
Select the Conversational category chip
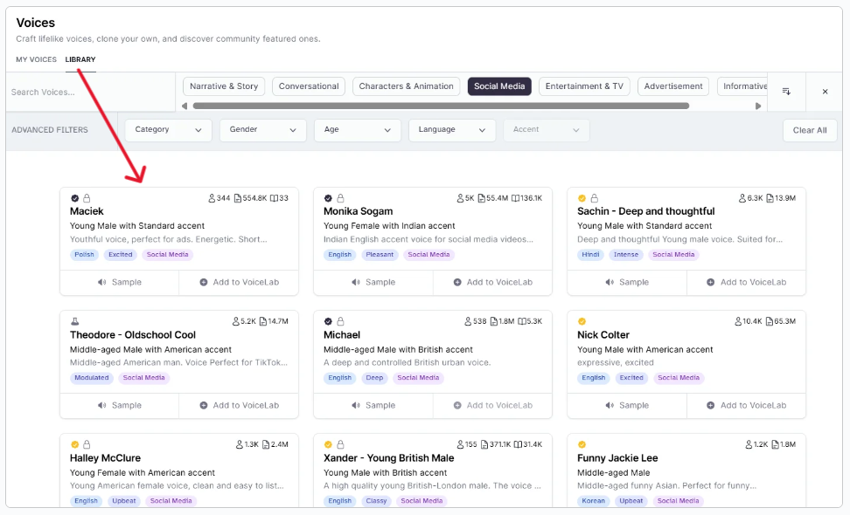click(x=309, y=86)
